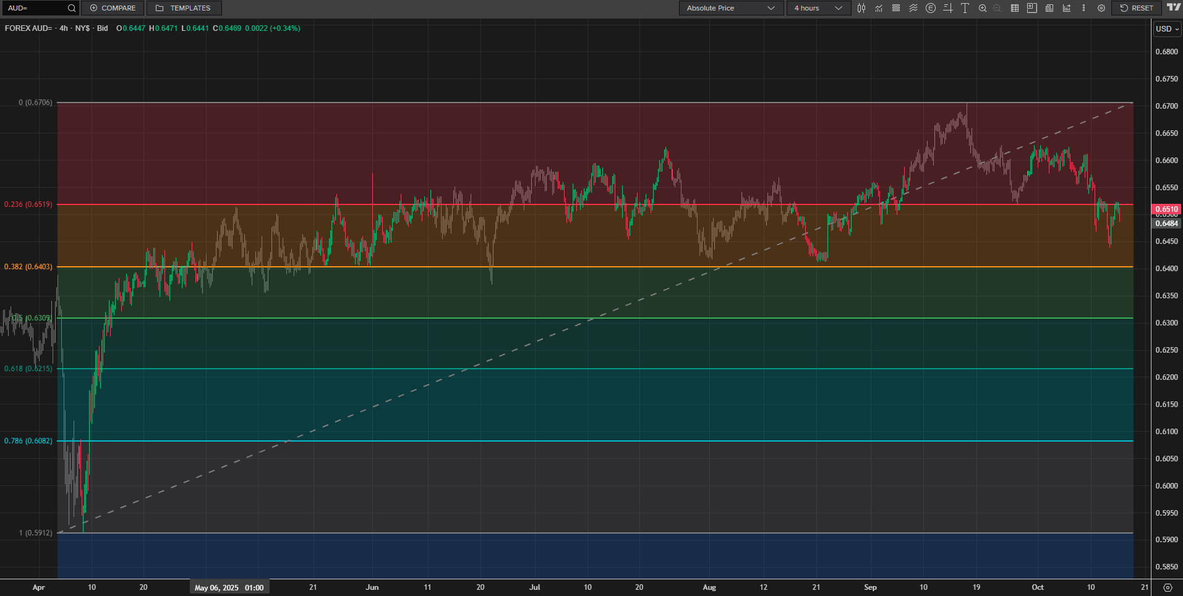Viewport: 1183px width, 596px height.
Task: Click the zoom out magnifier icon
Action: pos(997,8)
